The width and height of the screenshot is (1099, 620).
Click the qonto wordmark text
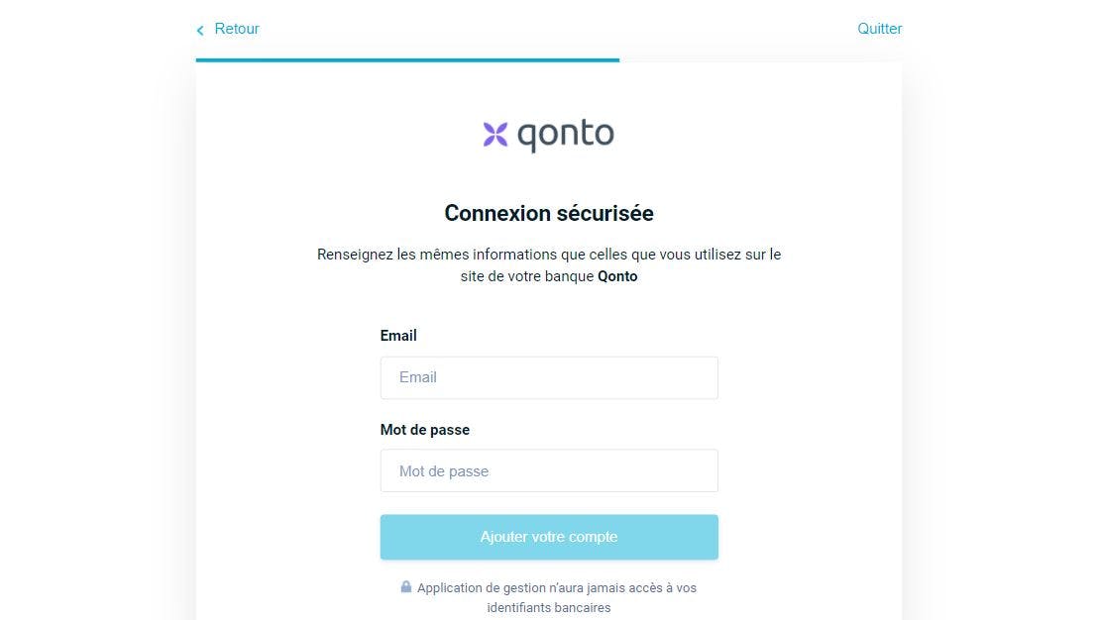pos(566,135)
